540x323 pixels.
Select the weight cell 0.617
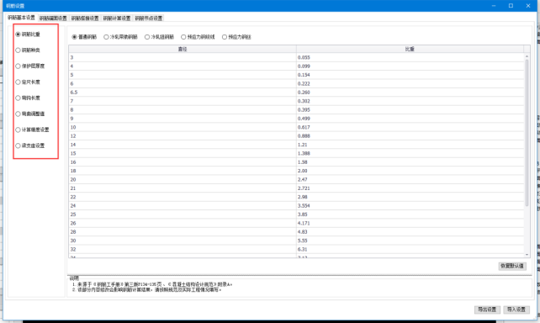coord(410,127)
